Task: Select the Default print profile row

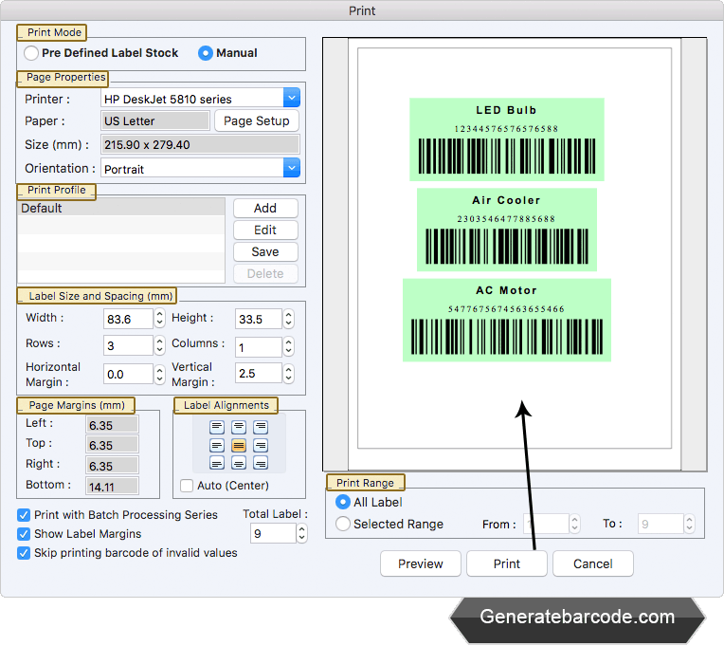Action: pyautogui.click(x=121, y=208)
